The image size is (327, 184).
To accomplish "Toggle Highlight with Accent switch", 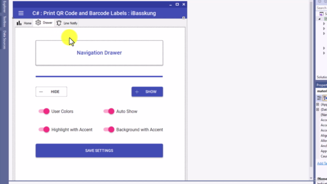I will click(44, 129).
